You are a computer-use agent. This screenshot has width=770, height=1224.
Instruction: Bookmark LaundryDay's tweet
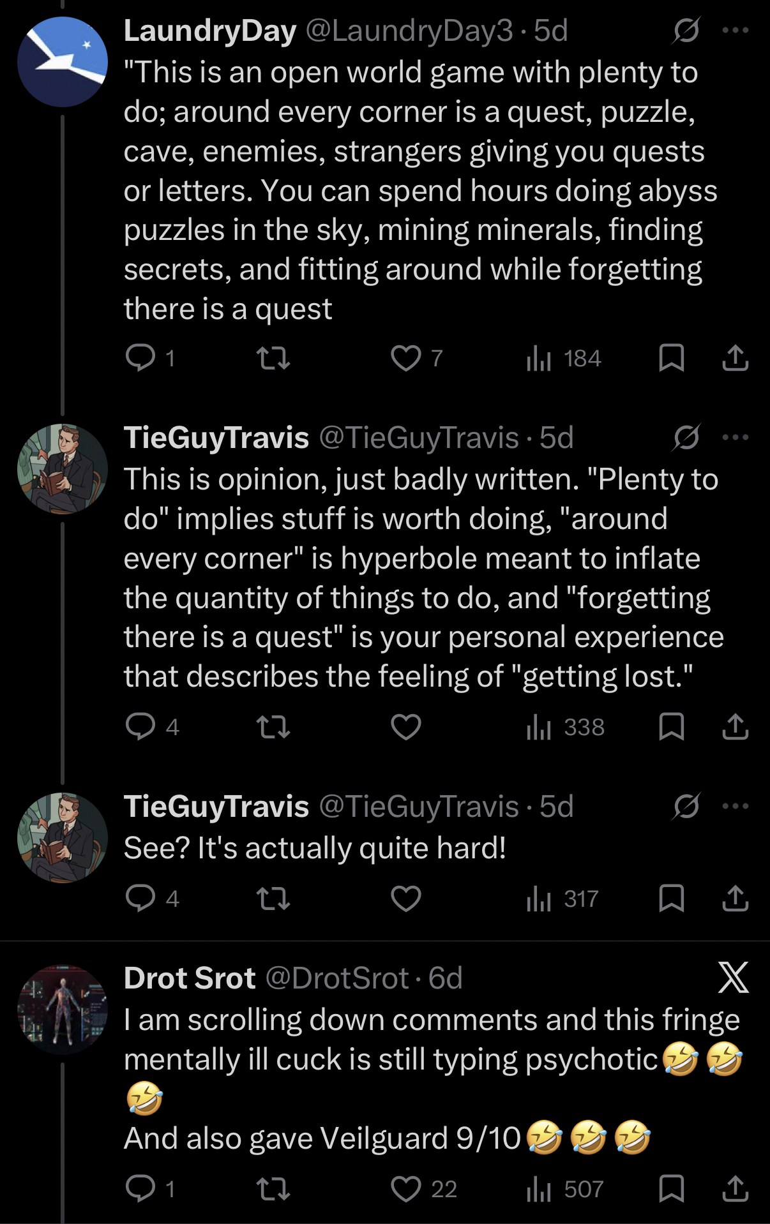tap(671, 358)
